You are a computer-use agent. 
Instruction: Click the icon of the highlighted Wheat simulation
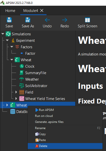pos(13,105)
